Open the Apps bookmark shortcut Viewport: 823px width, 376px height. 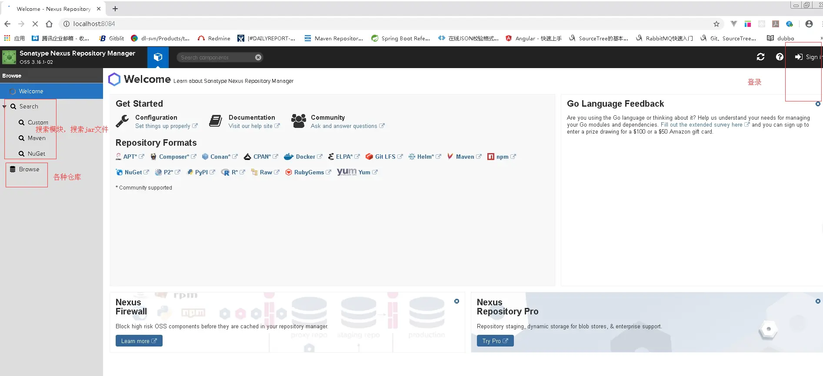tap(14, 38)
